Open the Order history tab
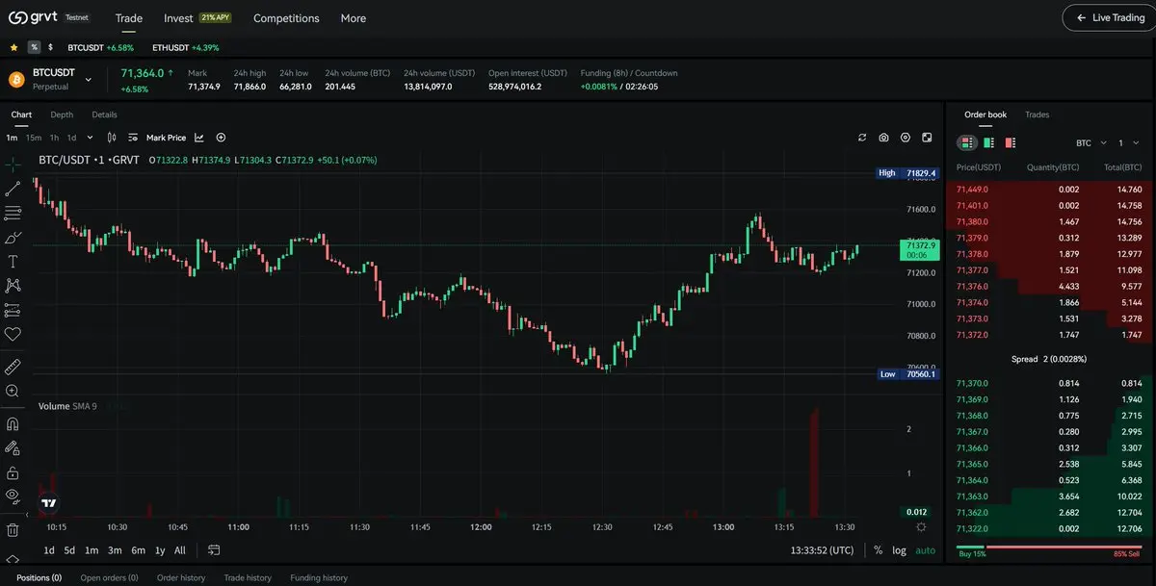Image resolution: width=1156 pixels, height=586 pixels. [x=181, y=577]
